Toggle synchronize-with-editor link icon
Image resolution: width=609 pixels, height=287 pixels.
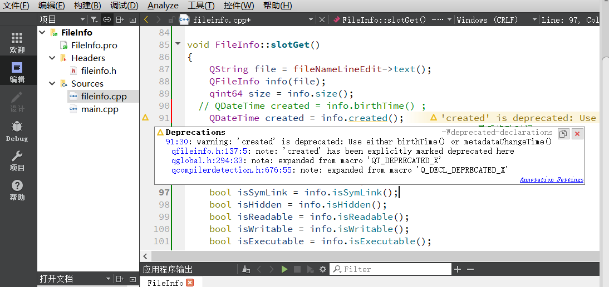(107, 19)
